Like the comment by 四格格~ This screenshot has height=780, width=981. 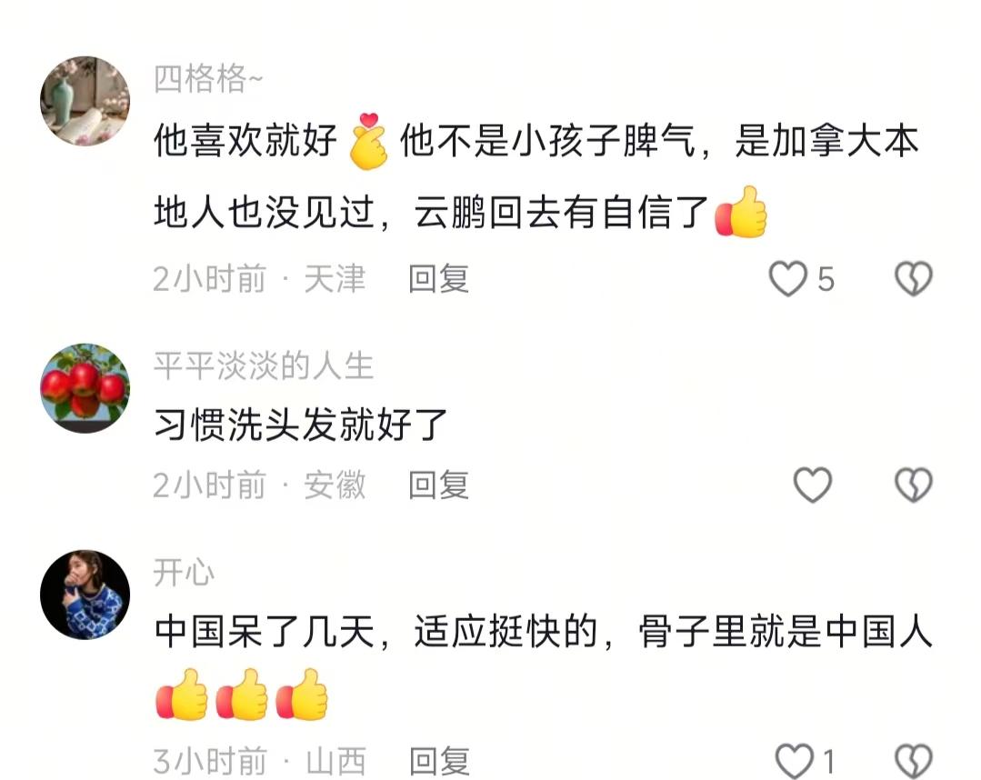coord(787,279)
